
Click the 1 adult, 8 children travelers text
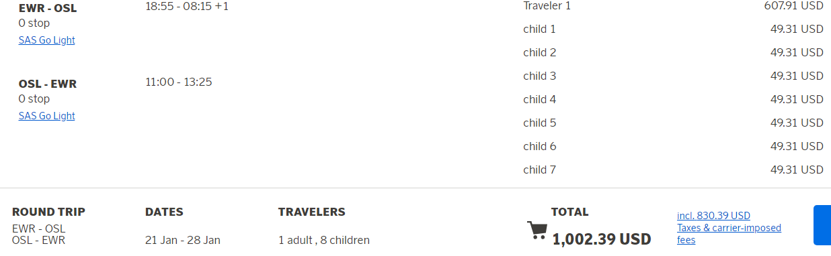324,240
